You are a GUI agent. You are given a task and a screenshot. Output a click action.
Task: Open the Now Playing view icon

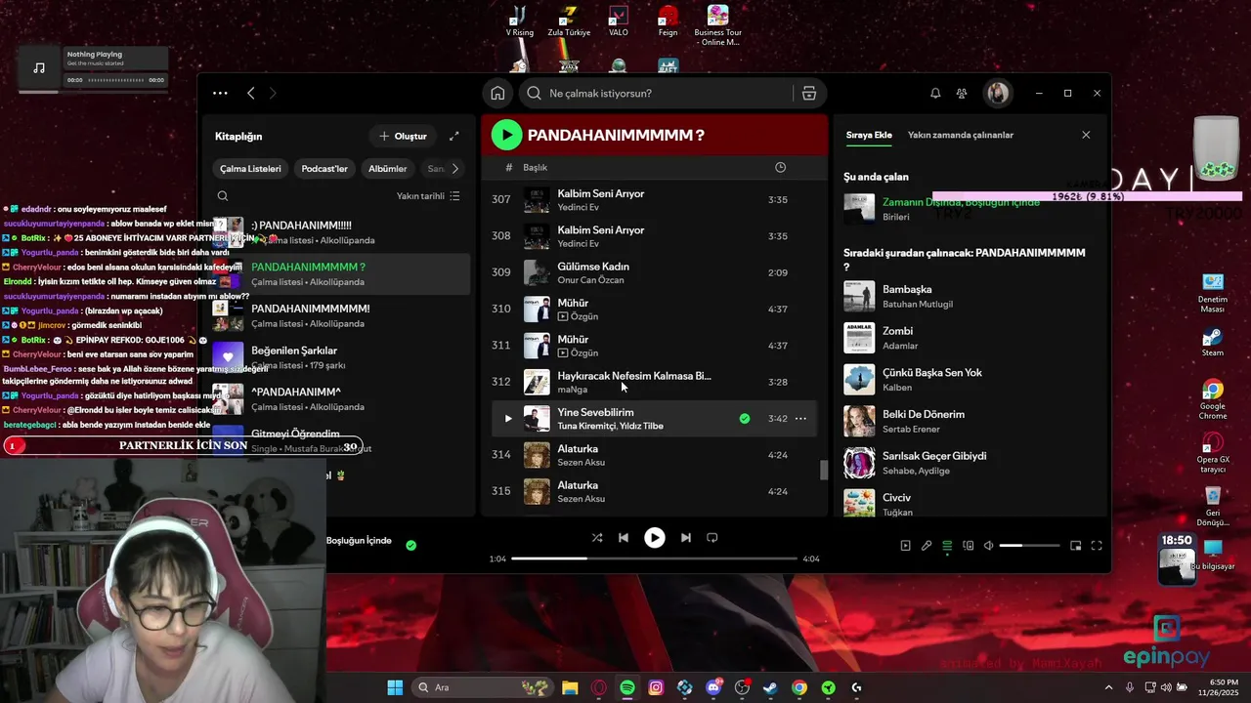click(x=905, y=546)
